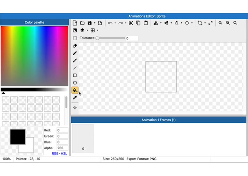The height and width of the screenshot is (176, 248).
Task: Open the crop options dropdown arrow
Action: [205, 23]
